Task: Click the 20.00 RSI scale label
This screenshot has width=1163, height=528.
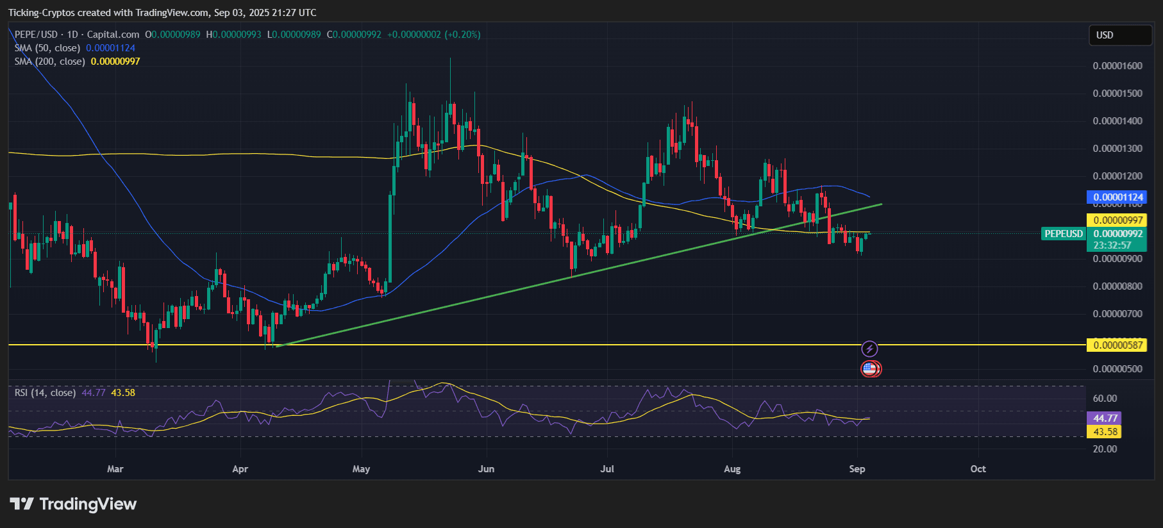Action: click(1105, 449)
